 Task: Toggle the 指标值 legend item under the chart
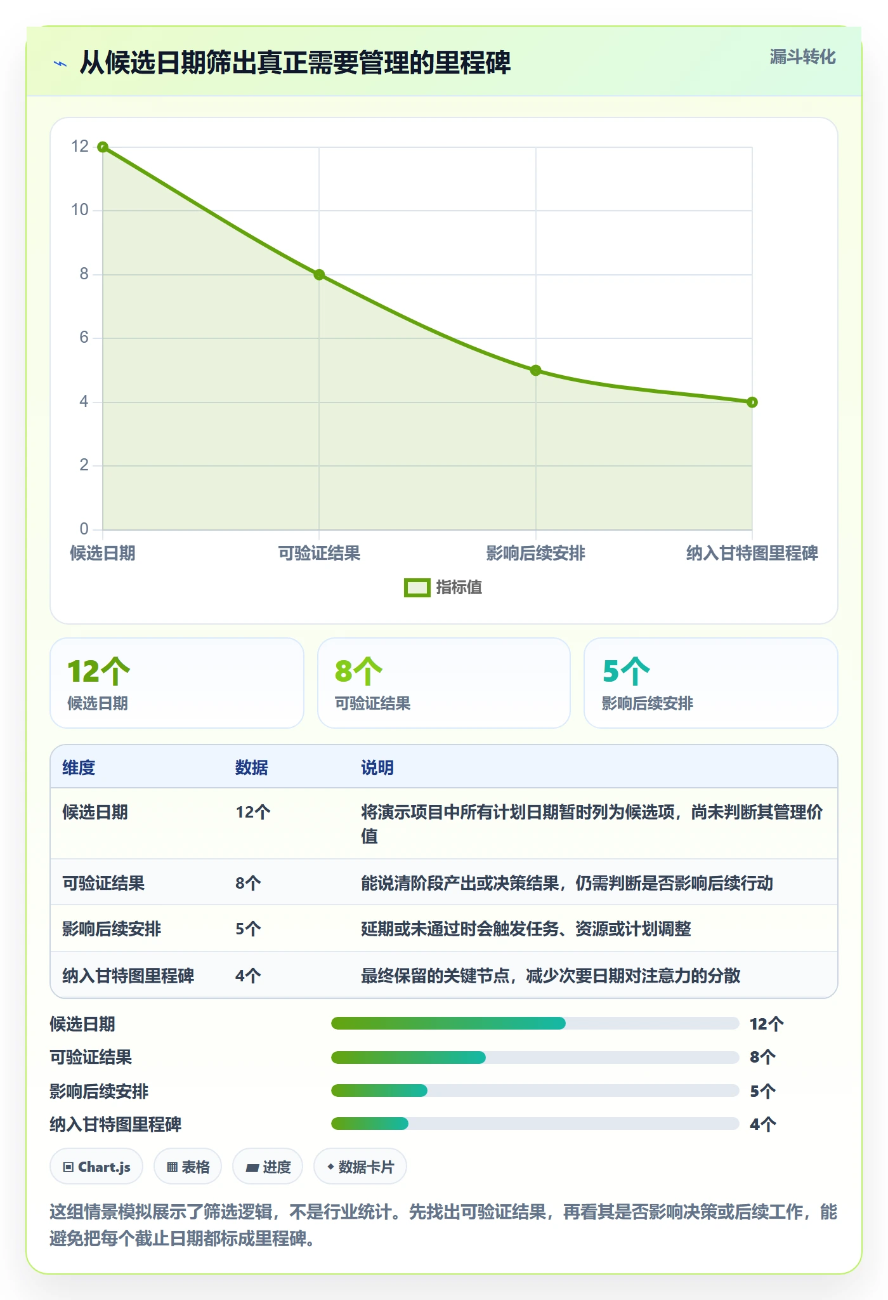[x=443, y=587]
